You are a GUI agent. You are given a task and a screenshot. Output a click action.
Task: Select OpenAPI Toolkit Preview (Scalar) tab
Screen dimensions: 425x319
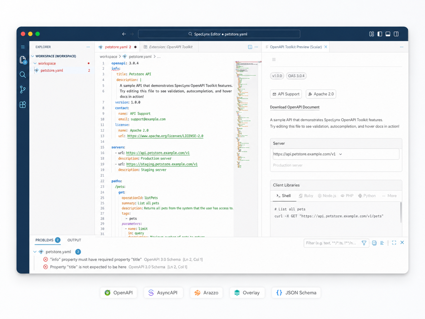[296, 47]
